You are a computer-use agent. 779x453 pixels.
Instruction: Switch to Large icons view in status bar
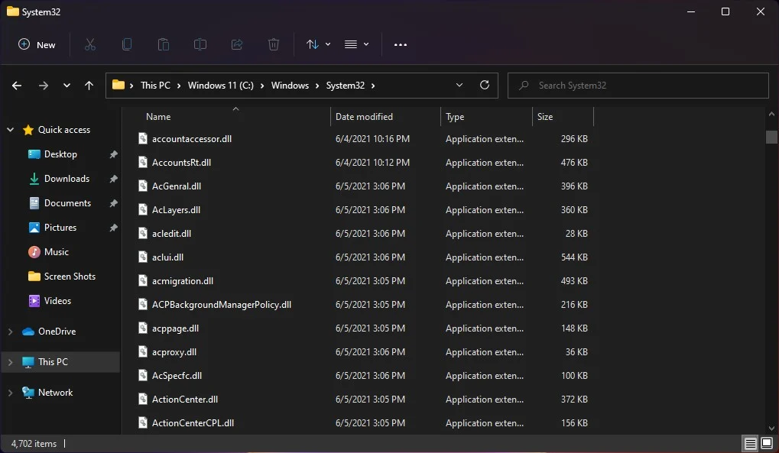pyautogui.click(x=767, y=443)
